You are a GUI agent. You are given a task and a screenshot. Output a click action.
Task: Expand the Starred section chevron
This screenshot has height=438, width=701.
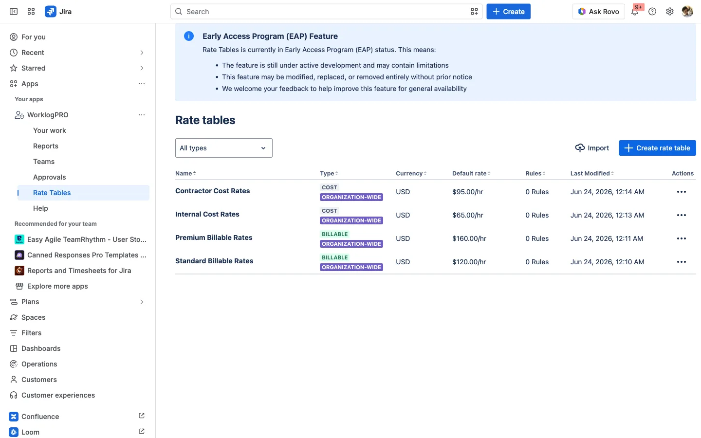tap(142, 68)
